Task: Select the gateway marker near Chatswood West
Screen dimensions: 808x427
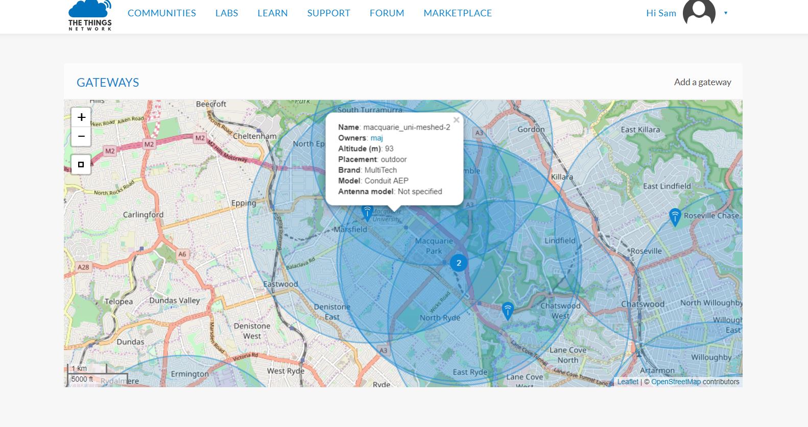Action: pos(507,311)
